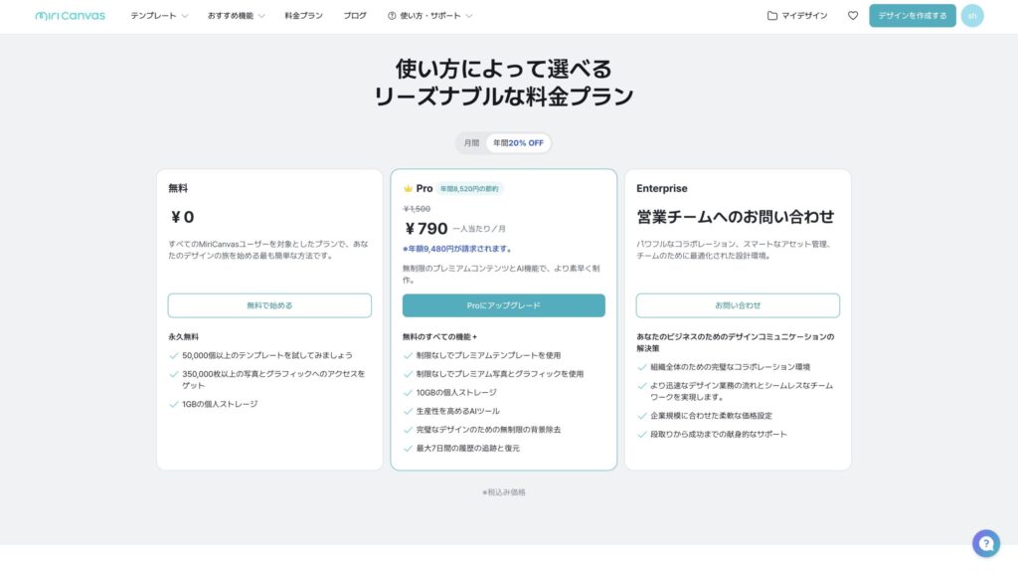Viewport: 1018px width, 576px height.
Task: Click checkmark beside 10GBの個人ストレージ
Action: pos(408,392)
